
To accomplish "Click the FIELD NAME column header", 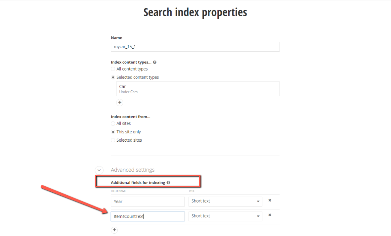I will 118,191.
